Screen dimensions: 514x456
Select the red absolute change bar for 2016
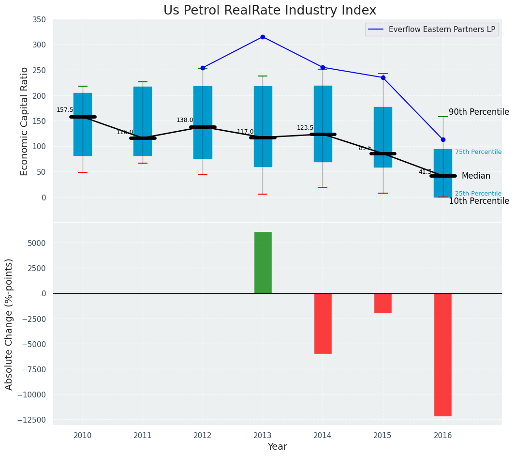coord(443,354)
